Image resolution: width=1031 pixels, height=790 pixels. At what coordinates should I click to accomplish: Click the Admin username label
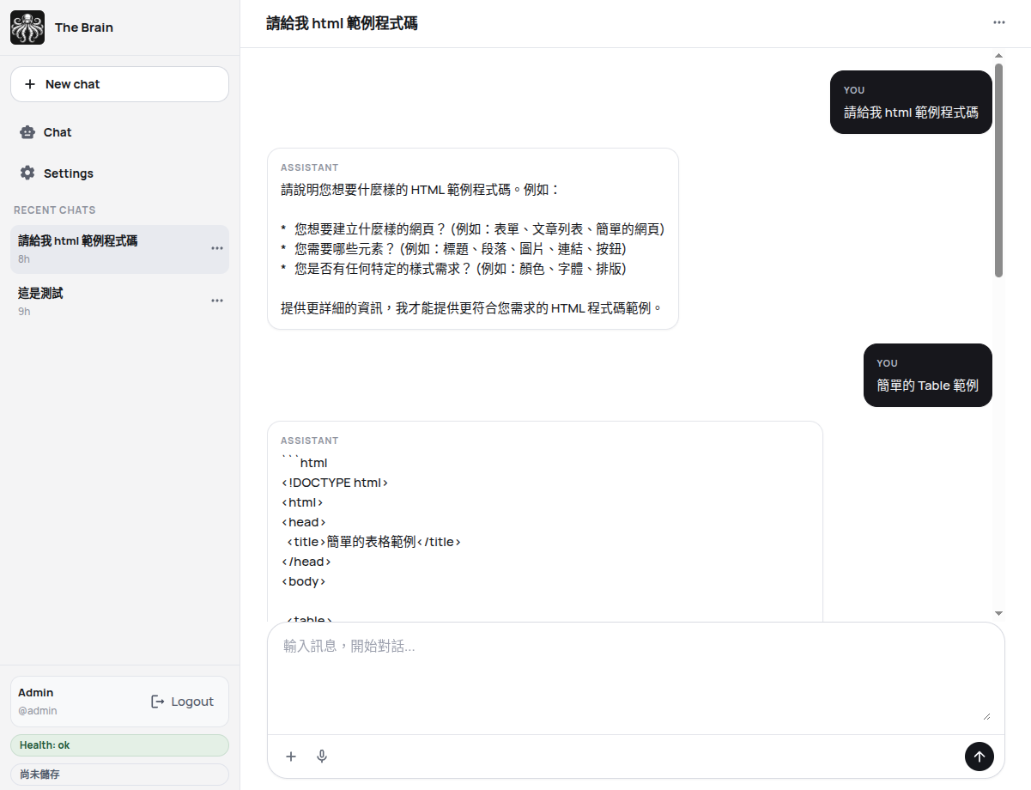pyautogui.click(x=36, y=692)
